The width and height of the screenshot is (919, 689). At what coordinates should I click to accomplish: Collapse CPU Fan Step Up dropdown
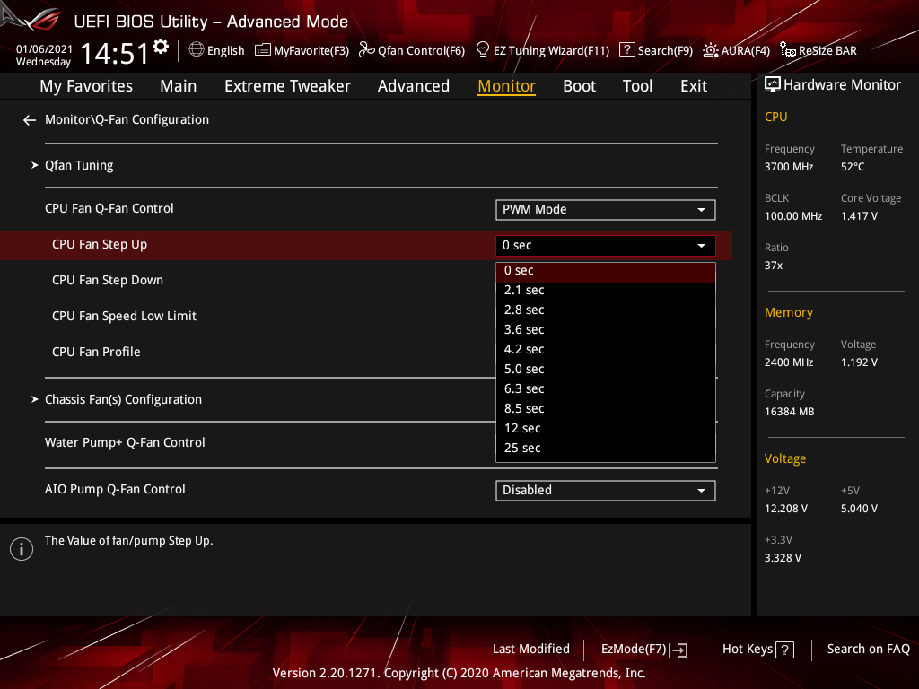click(x=606, y=246)
